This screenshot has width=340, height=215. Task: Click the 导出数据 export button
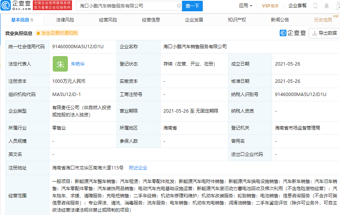(x=324, y=33)
